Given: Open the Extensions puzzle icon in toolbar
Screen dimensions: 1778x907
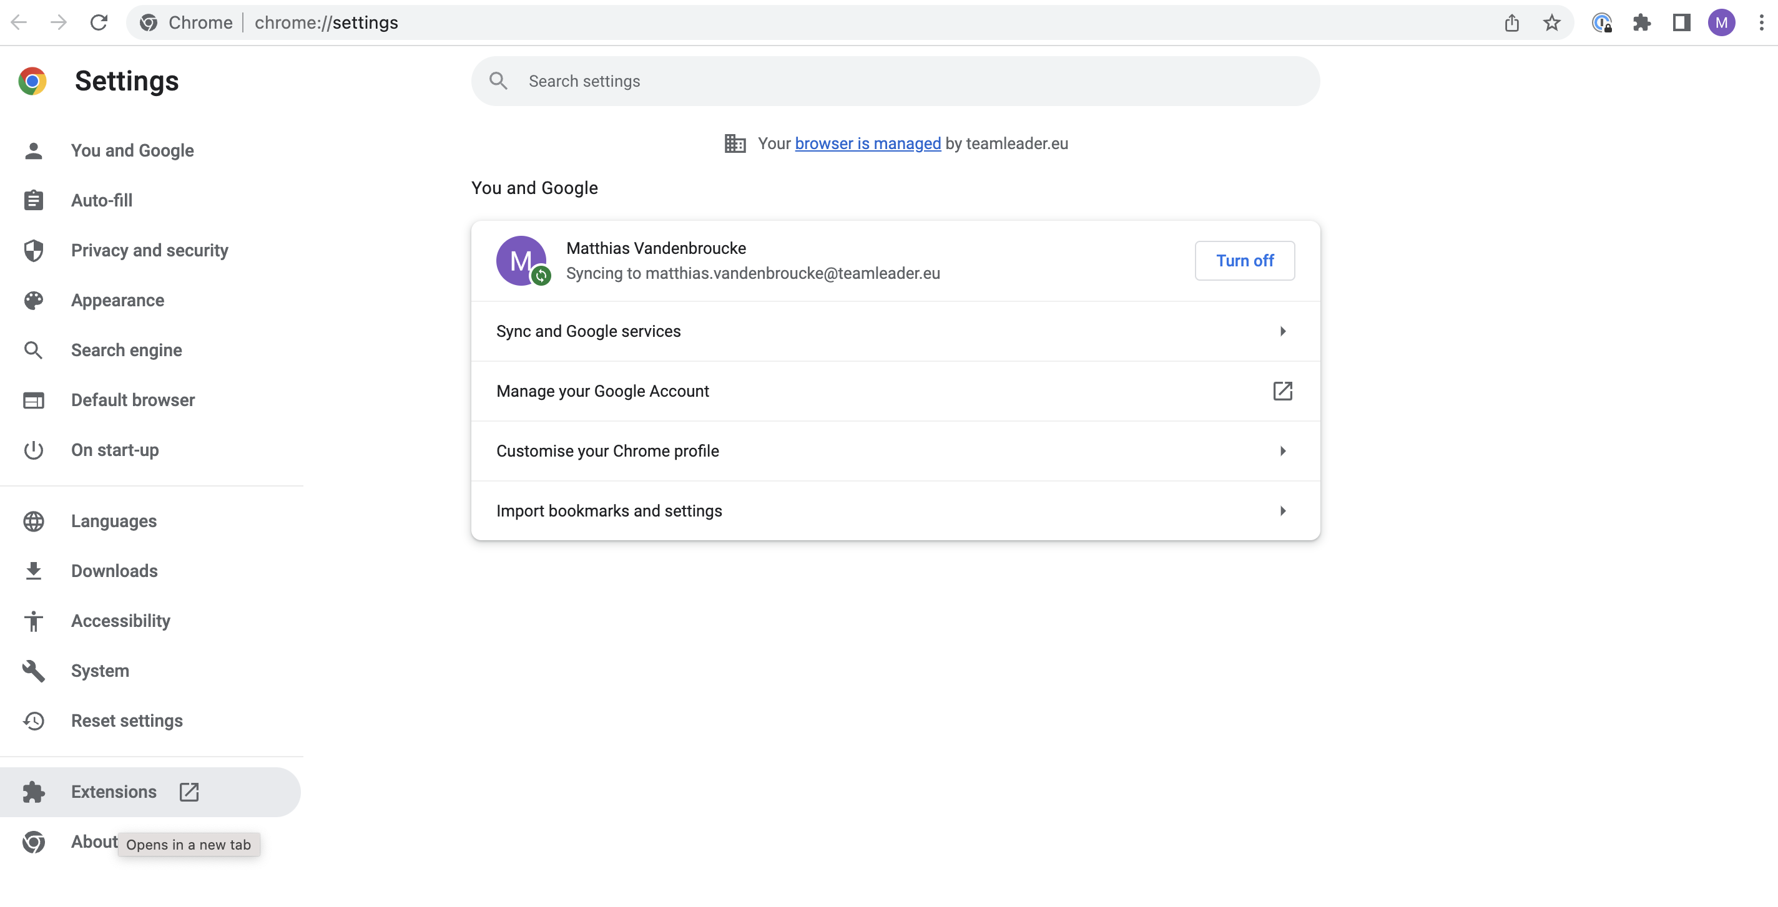Looking at the screenshot, I should 1642,22.
